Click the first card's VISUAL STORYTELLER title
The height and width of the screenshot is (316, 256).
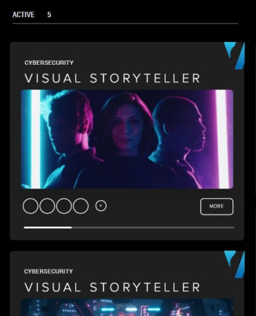[112, 78]
